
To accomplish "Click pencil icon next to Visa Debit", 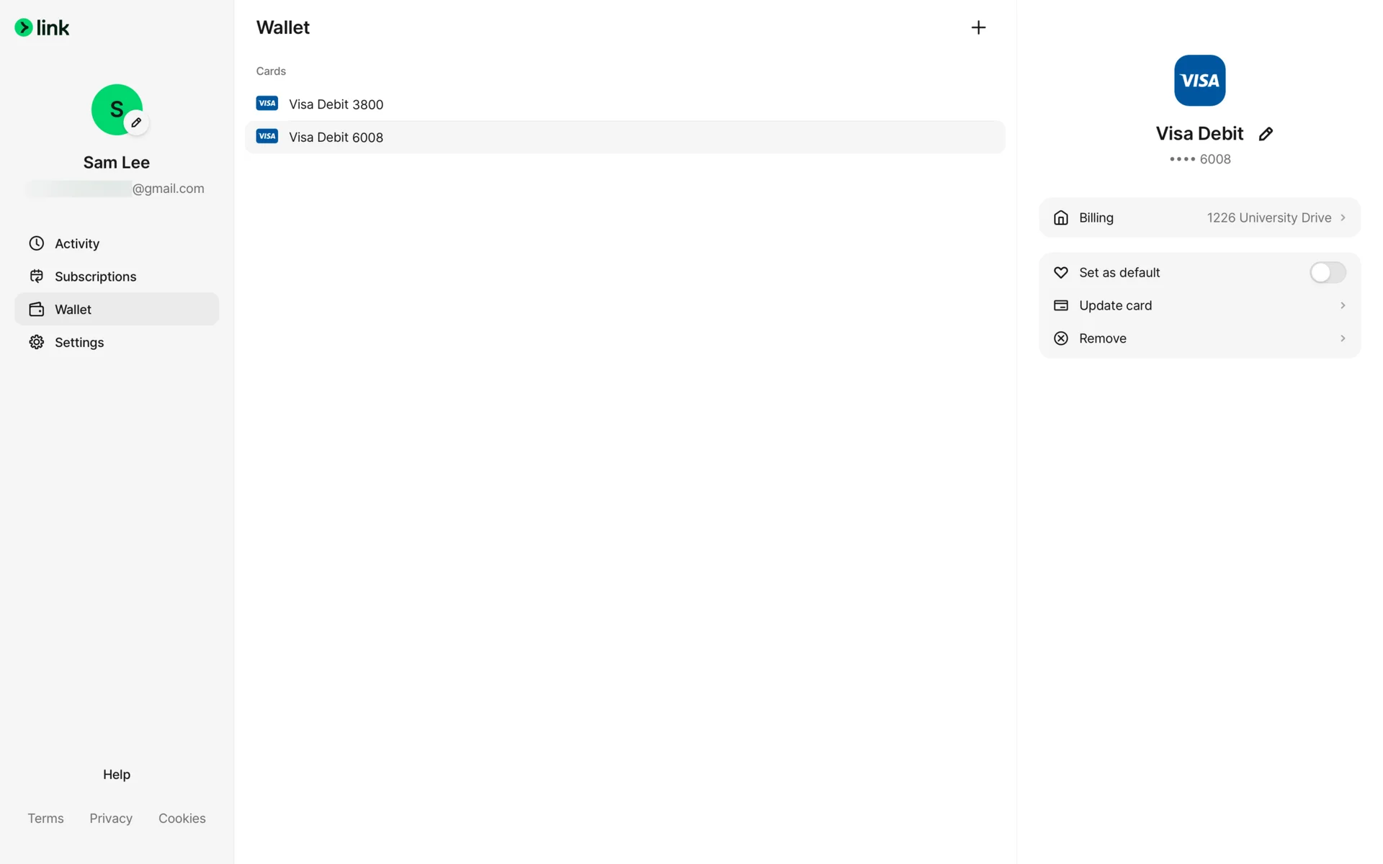I will 1266,134.
